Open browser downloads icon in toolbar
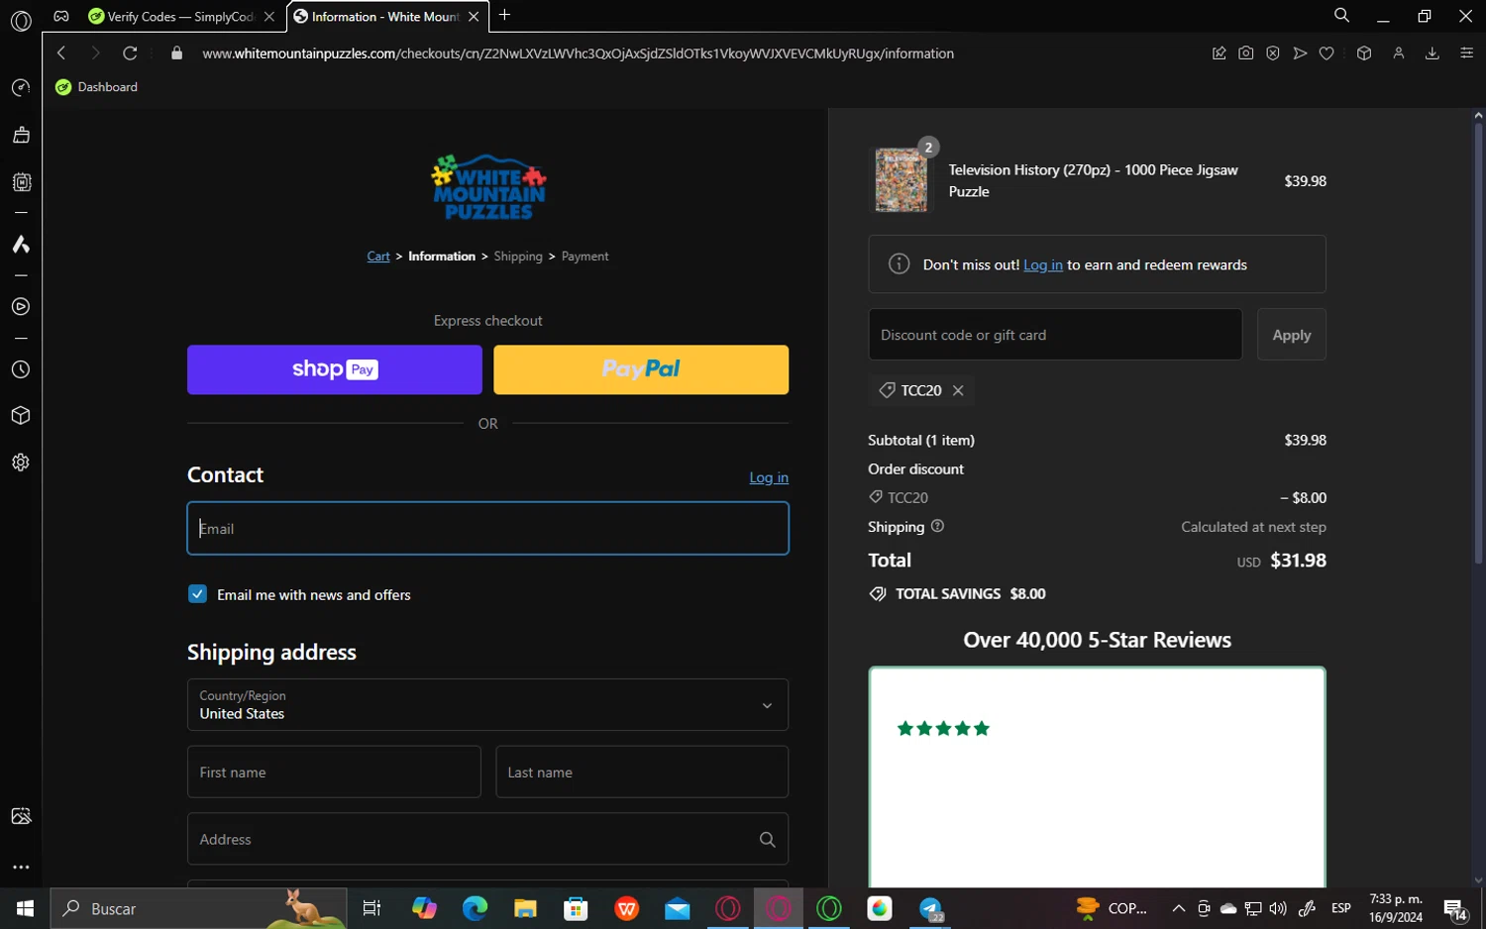This screenshot has width=1486, height=929. (1432, 53)
